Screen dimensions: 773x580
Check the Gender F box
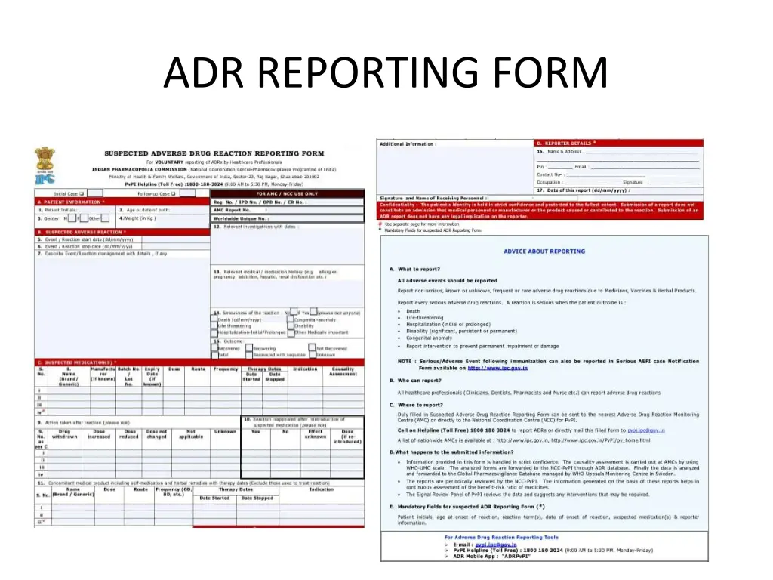pyautogui.click(x=84, y=218)
